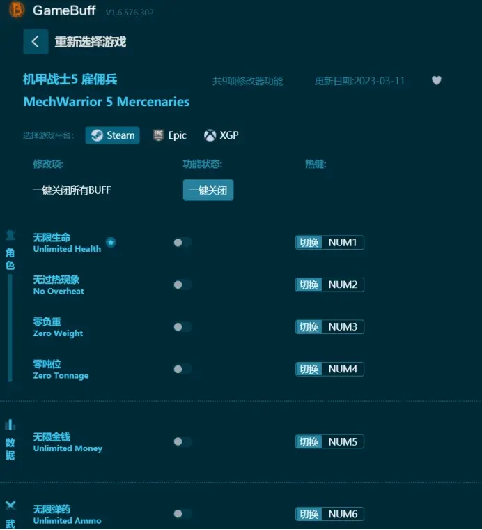Go back using the left arrow button
The width and height of the screenshot is (482, 530).
click(36, 42)
